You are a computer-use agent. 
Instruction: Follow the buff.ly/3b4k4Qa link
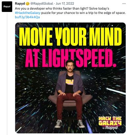(27, 17)
